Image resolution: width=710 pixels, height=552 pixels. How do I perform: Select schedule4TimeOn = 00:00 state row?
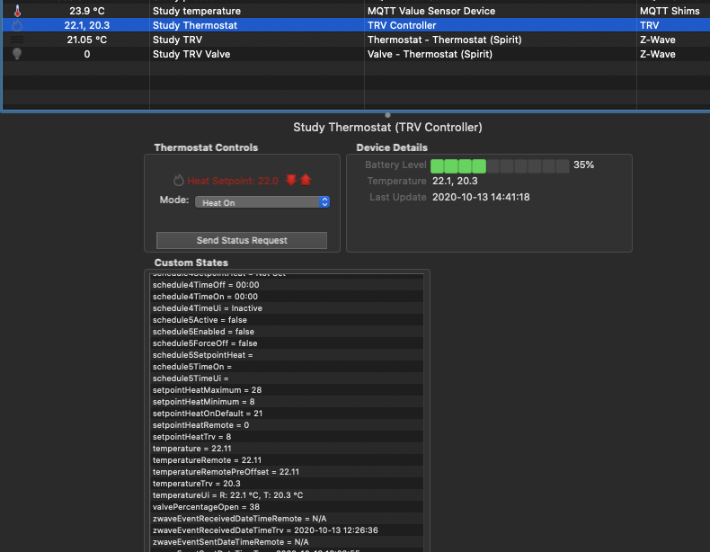[287, 297]
